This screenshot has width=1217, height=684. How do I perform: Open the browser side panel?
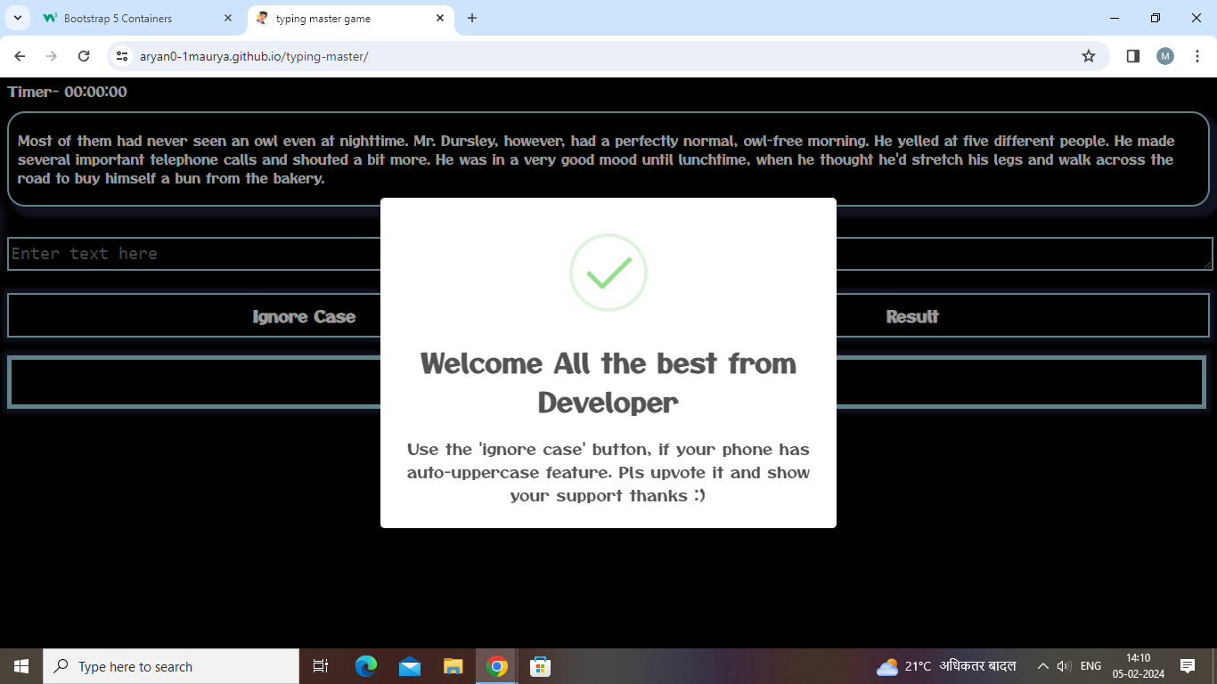coord(1132,56)
